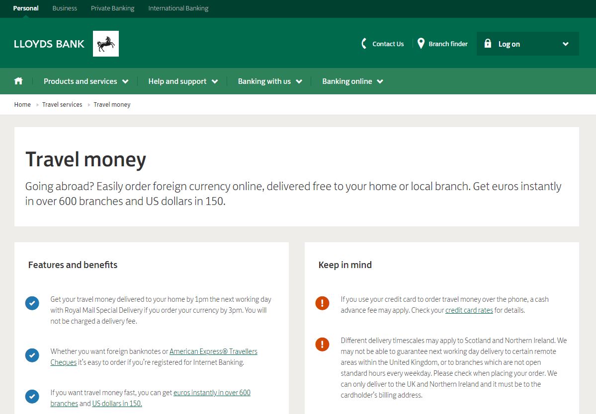Click the Lloyds Bank black horse logo
The width and height of the screenshot is (596, 414).
click(105, 43)
